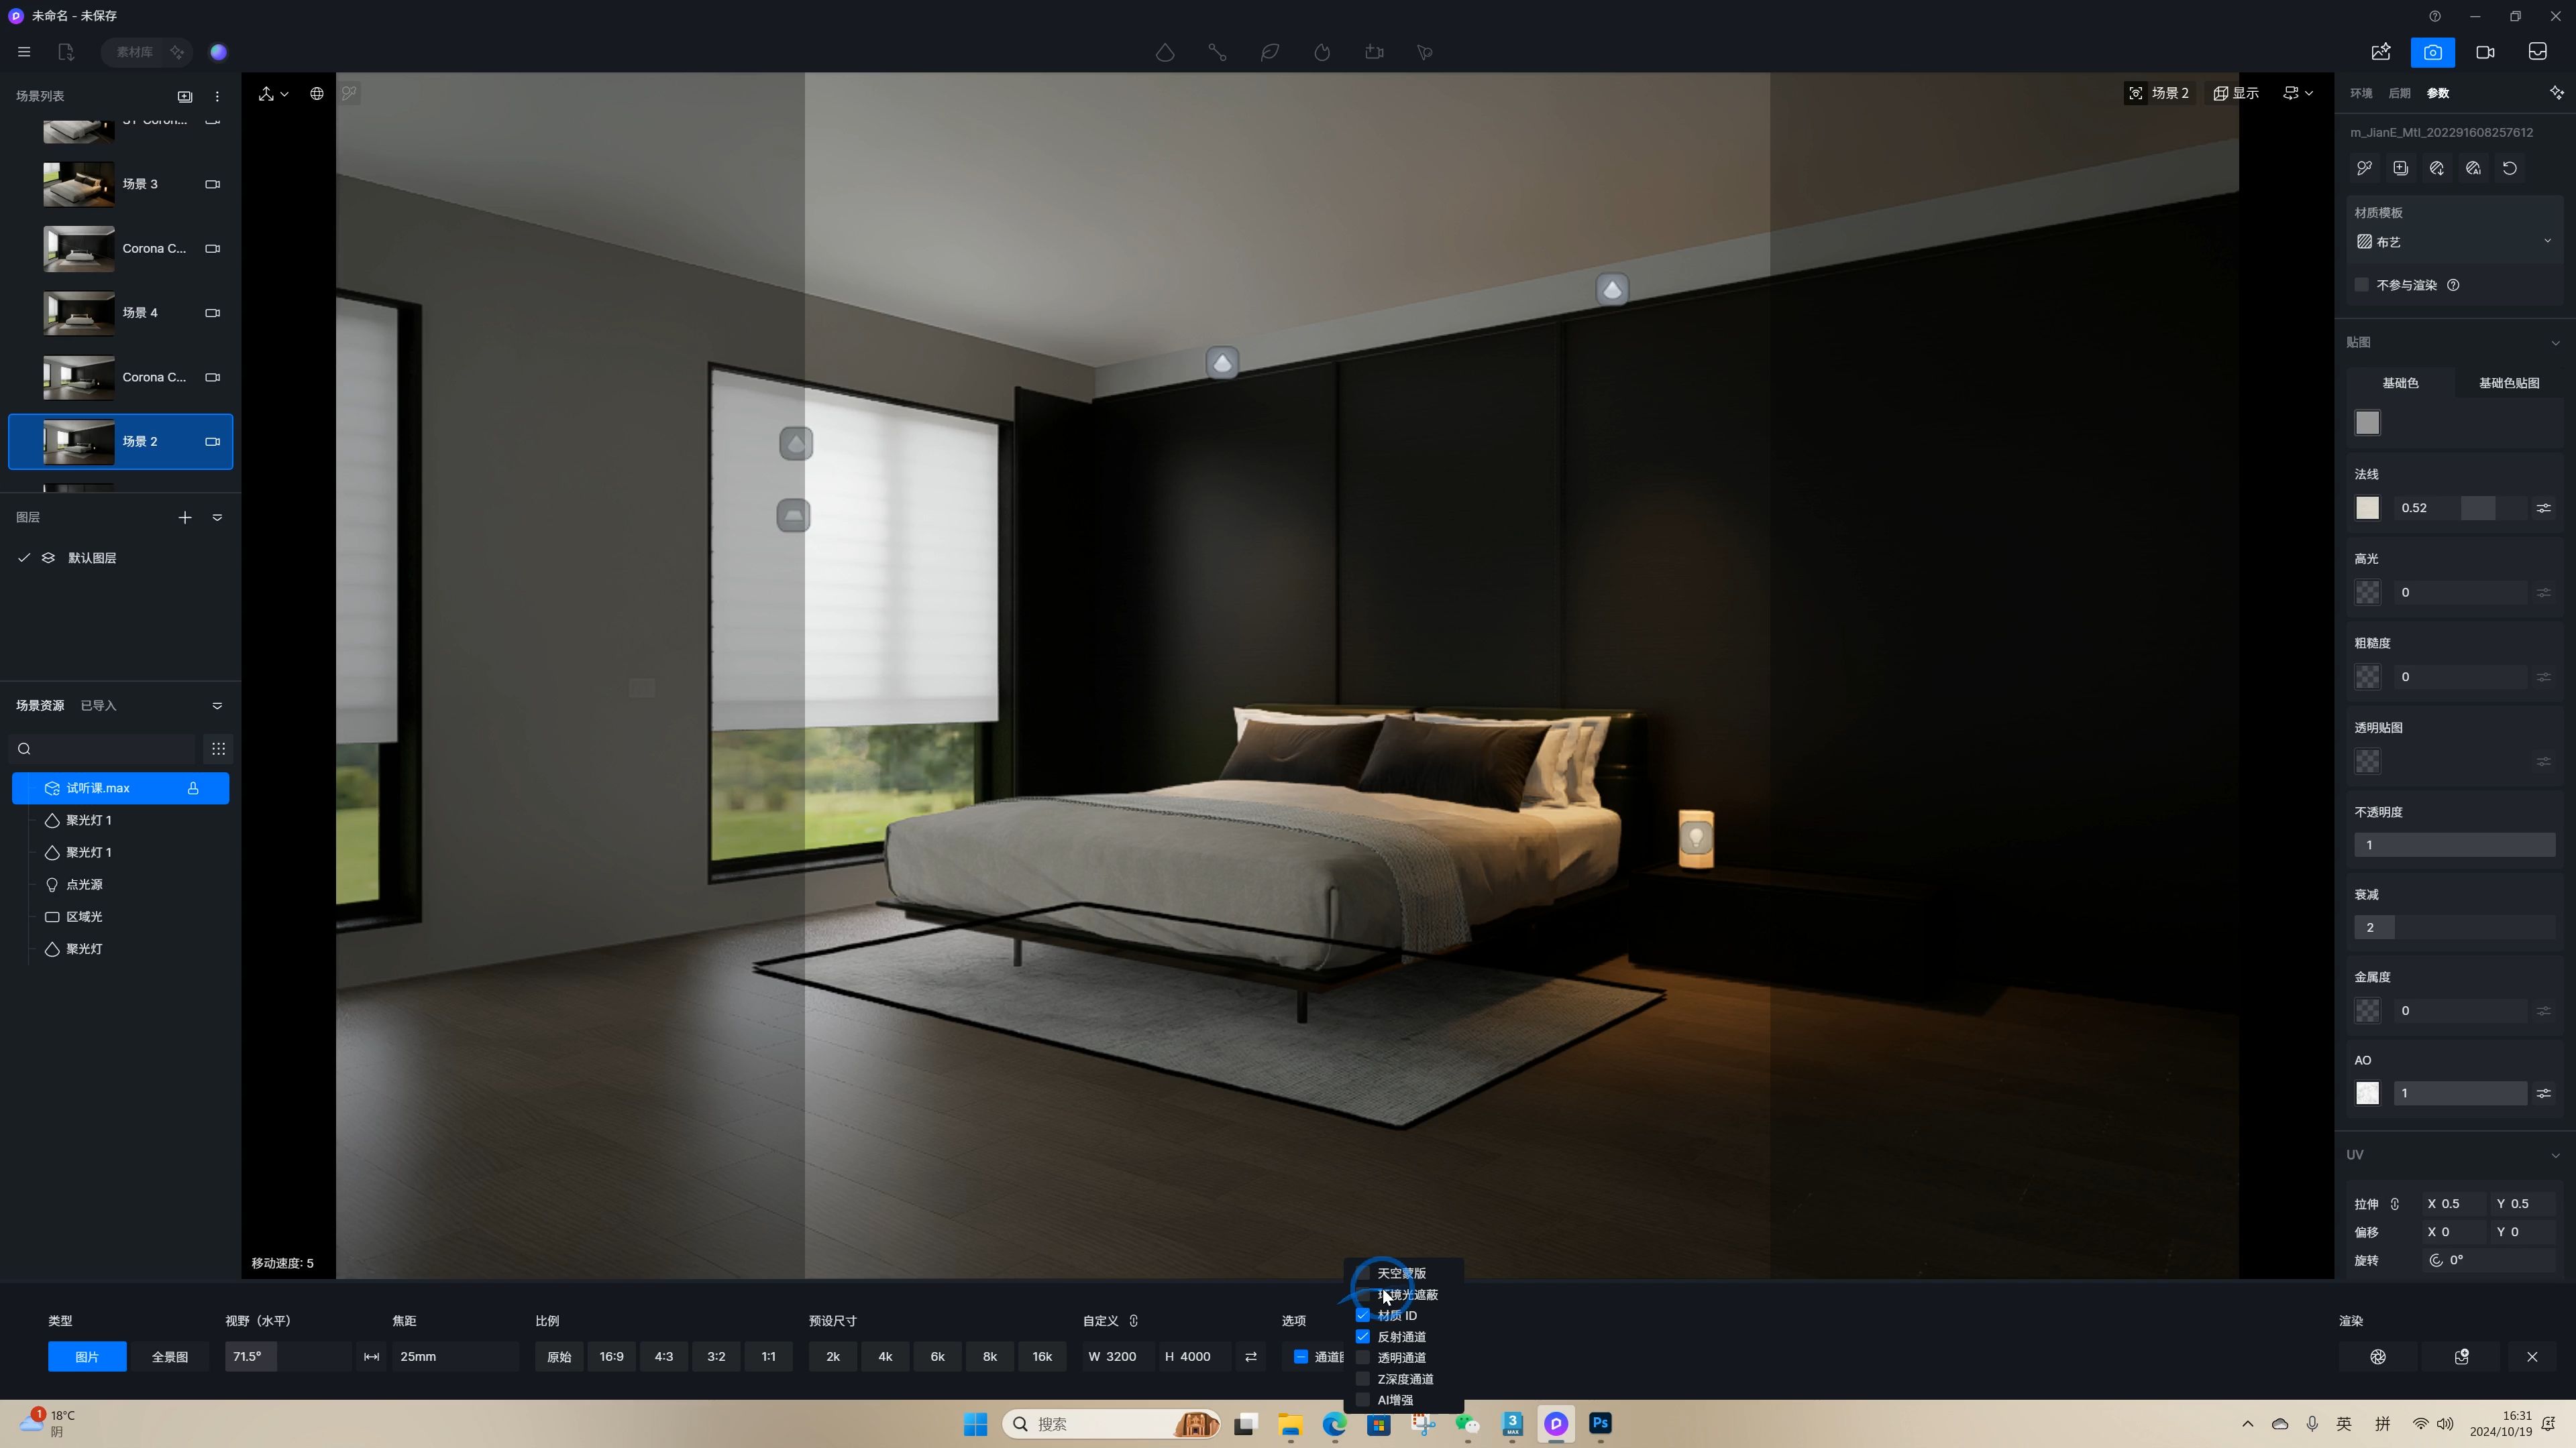
Task: Switch to the 参数 tab
Action: coord(2438,93)
